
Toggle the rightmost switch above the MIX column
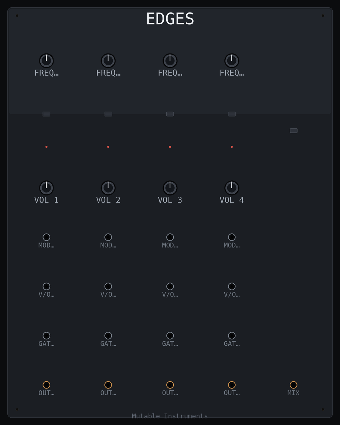coord(293,131)
